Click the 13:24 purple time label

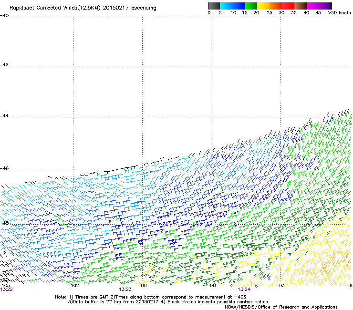[x=244, y=289]
